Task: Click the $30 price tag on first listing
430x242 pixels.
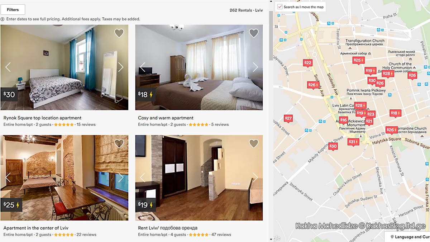Action: coord(9,95)
